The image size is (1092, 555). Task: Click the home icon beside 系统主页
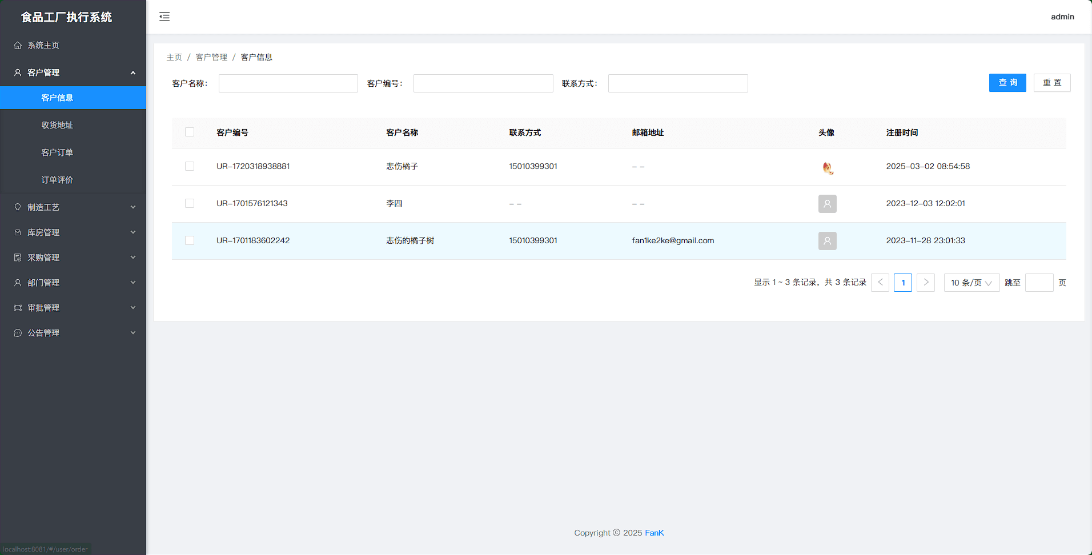(18, 45)
